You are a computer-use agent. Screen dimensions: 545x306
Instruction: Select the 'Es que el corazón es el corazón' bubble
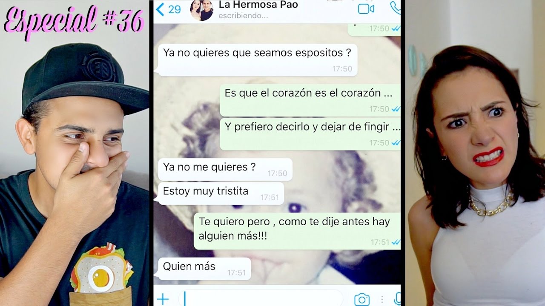click(310, 100)
